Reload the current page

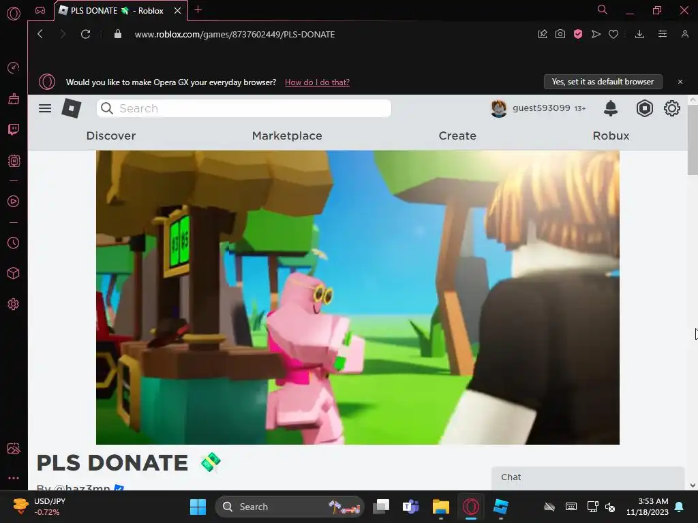pyautogui.click(x=85, y=34)
